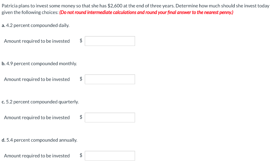Click 'Amount required to be invested' label under part d
Screen dimensions: 271x163
37,156
